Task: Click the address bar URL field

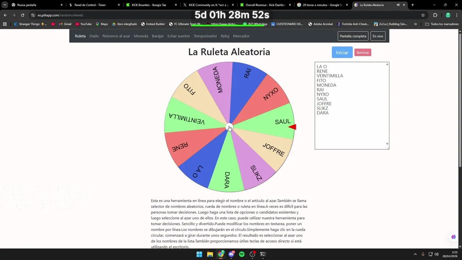Action: click(227, 15)
